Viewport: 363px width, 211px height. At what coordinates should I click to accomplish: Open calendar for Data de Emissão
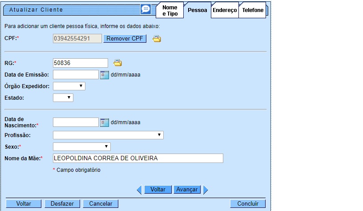[105, 75]
